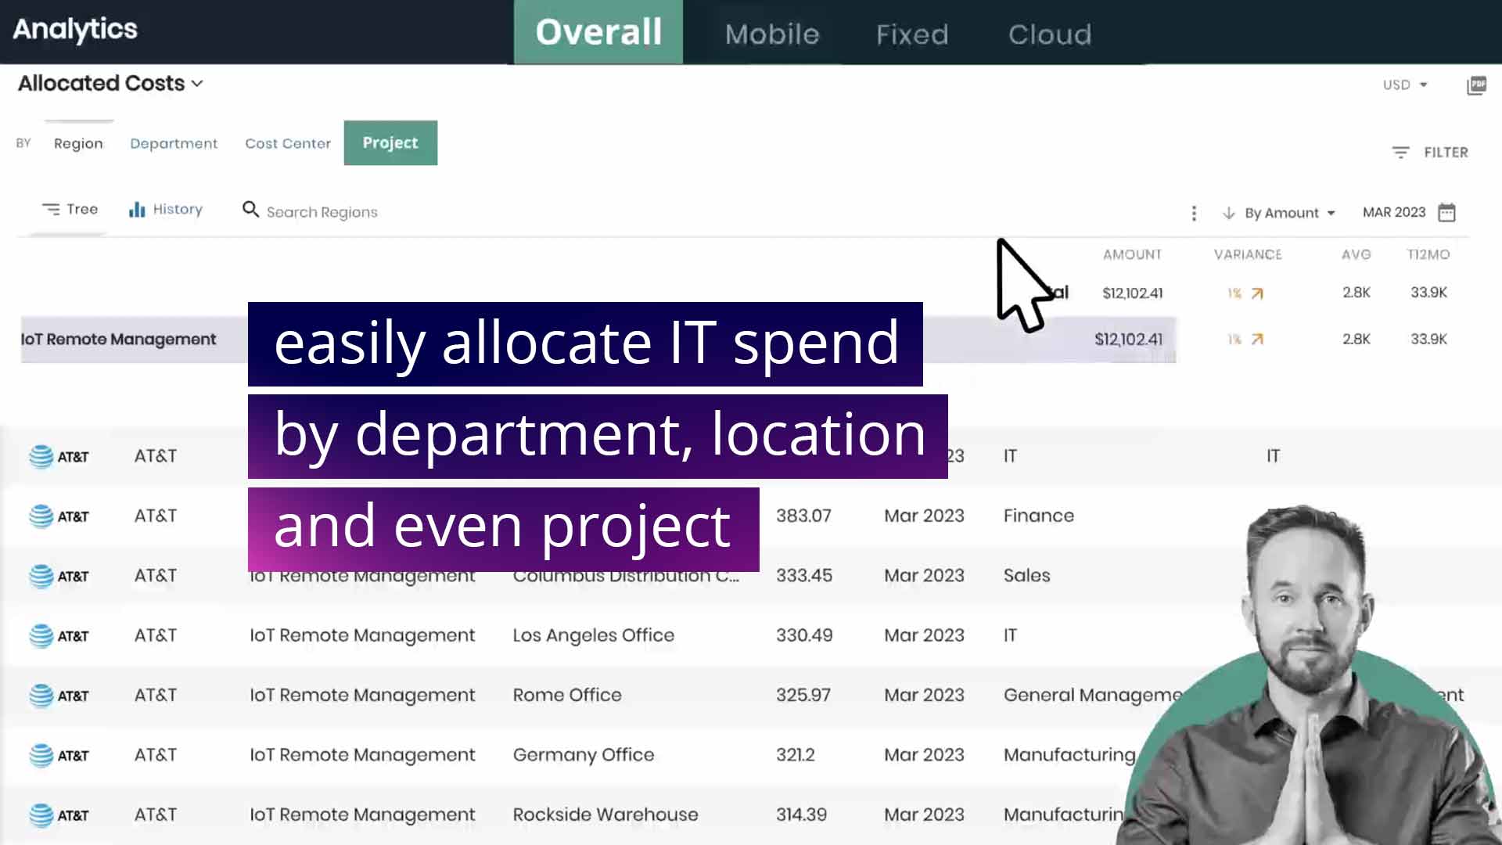Sort by AVG column header
The height and width of the screenshot is (845, 1502).
(x=1356, y=254)
